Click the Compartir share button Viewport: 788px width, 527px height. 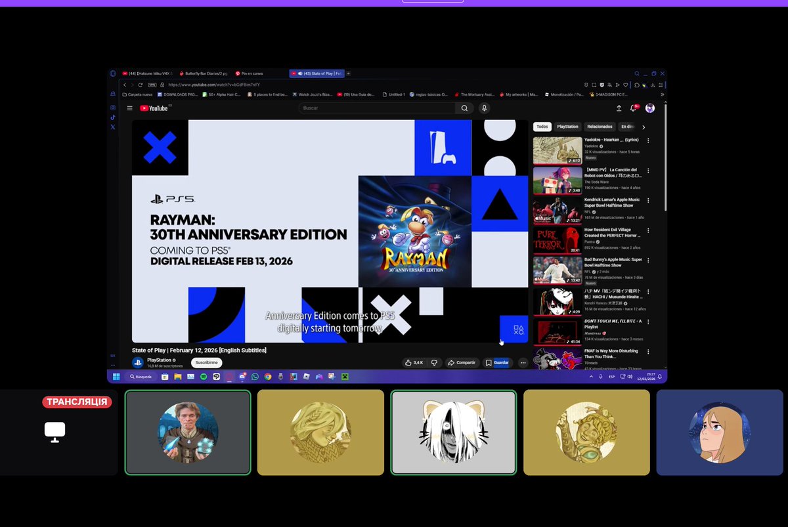click(x=461, y=362)
